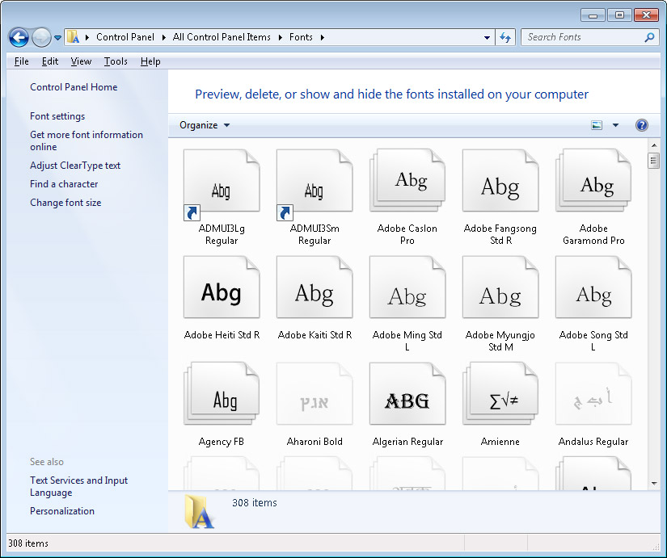Select the Algerian Regular font preview
This screenshot has width=667, height=558.
407,393
